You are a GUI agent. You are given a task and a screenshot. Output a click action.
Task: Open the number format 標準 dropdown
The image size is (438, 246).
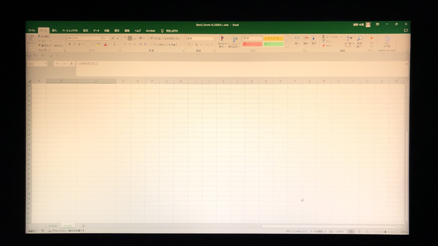click(x=213, y=39)
